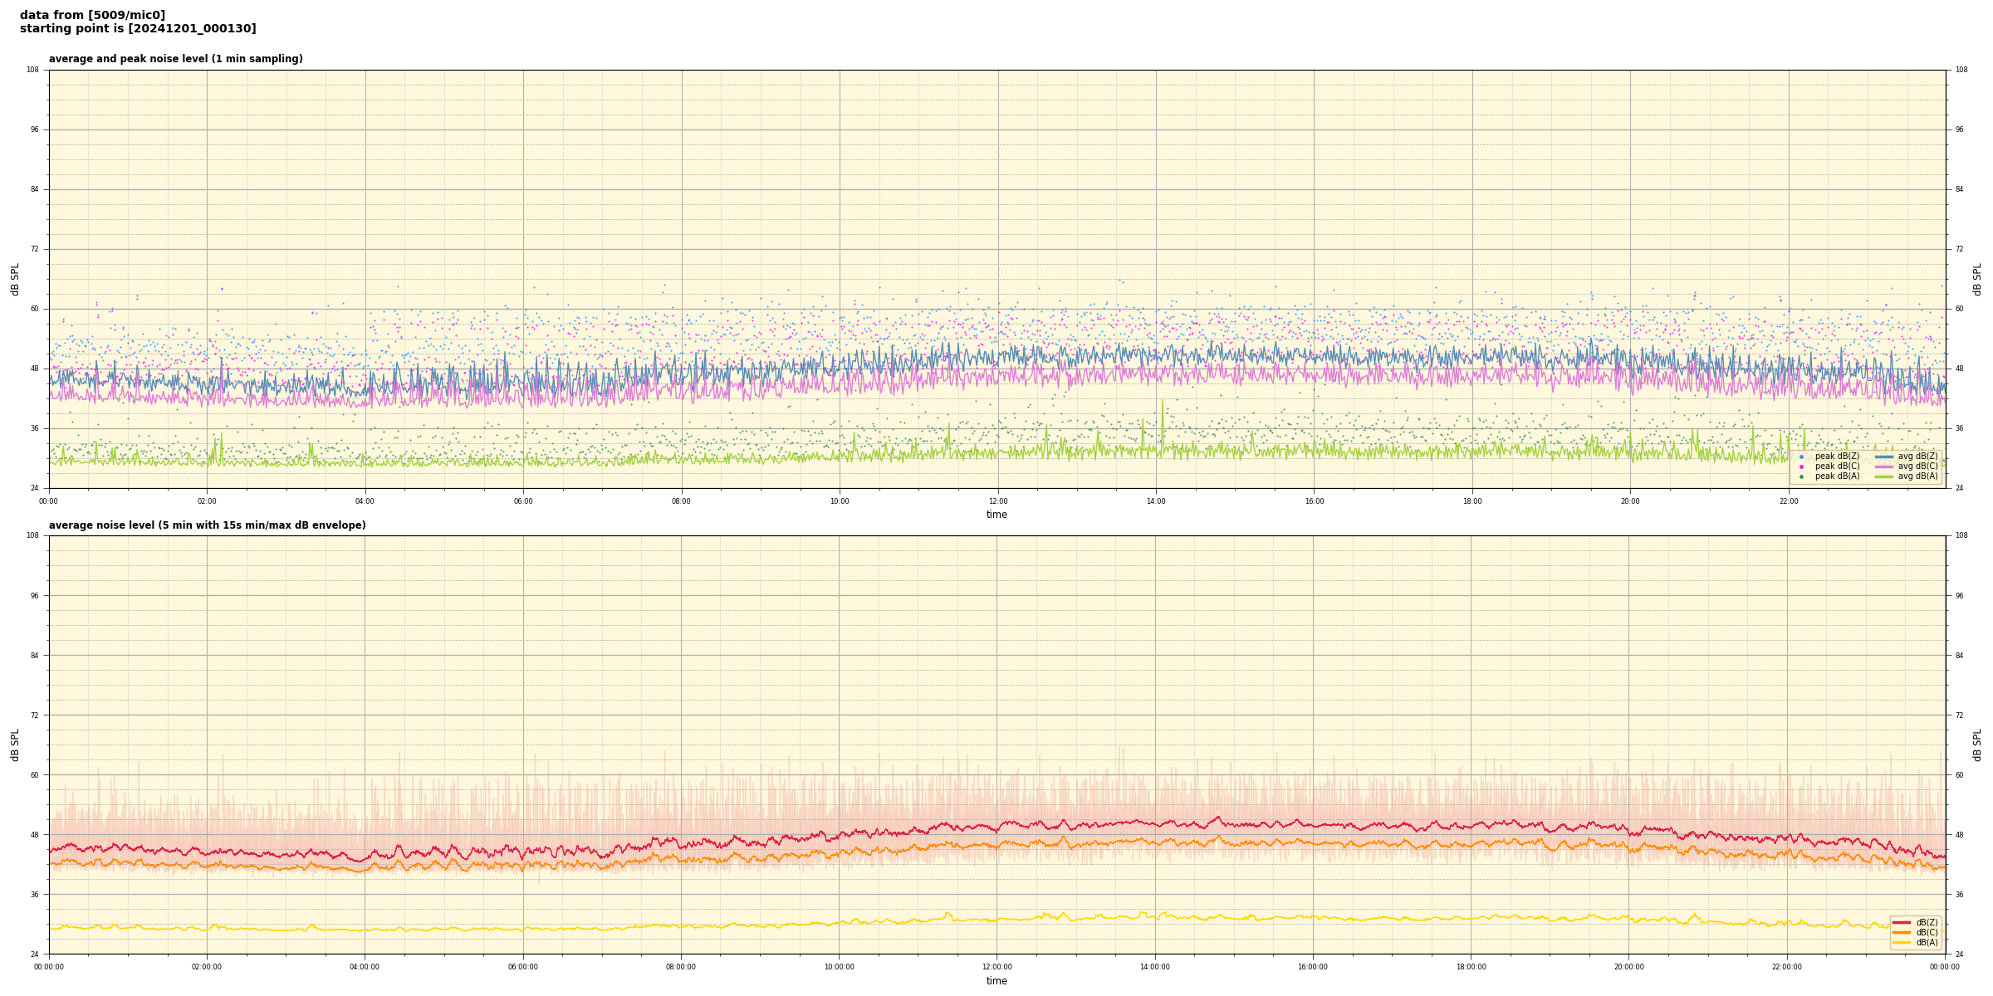Image resolution: width=1993 pixels, height=996 pixels.
Task: Click the 'time' x-axis label of upper chart
Action: pyautogui.click(x=996, y=515)
